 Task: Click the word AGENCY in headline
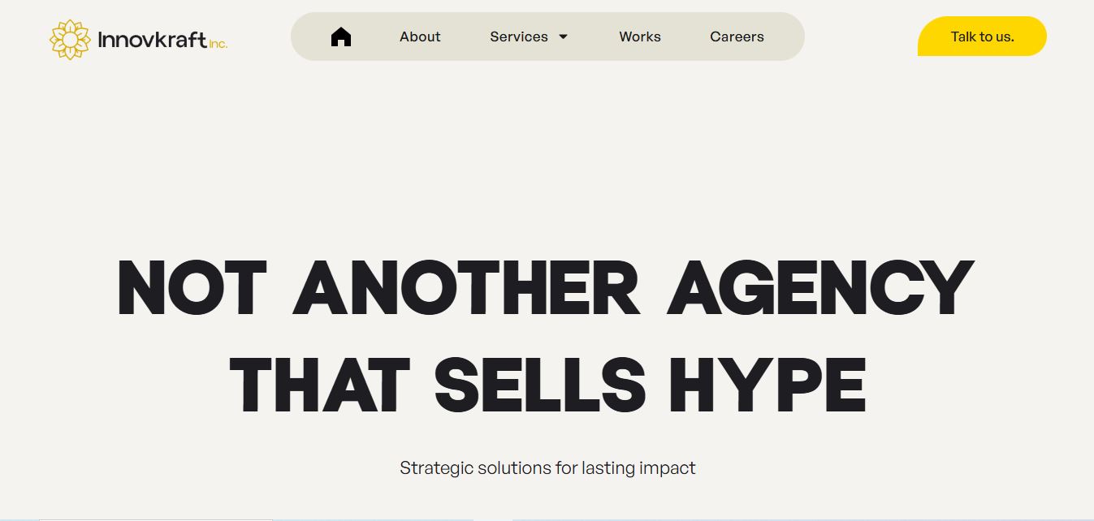click(820, 288)
